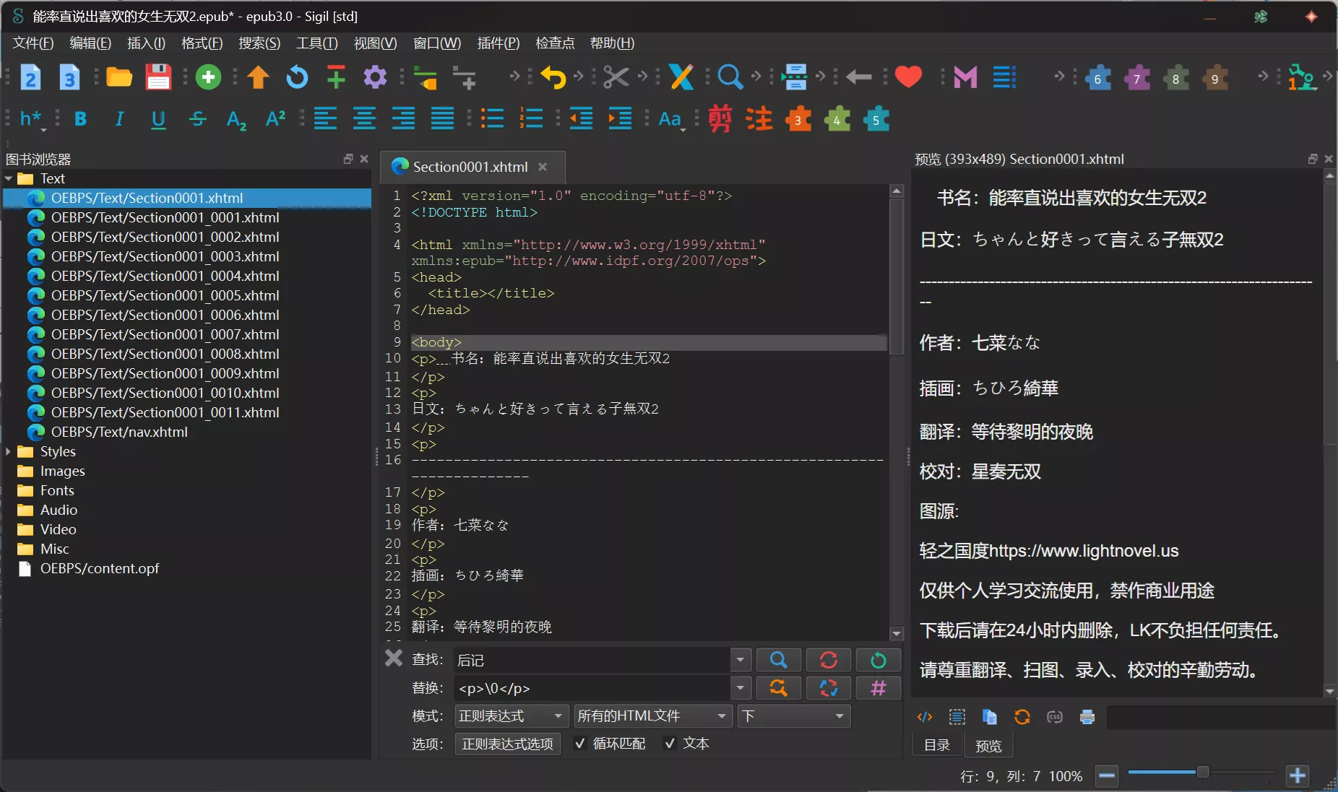Click the scissors Cut icon
Screen dimensions: 1338x792
(616, 77)
